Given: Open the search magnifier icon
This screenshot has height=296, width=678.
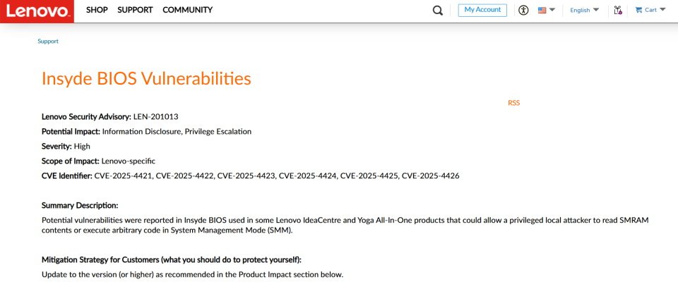Looking at the screenshot, I should click(x=438, y=11).
